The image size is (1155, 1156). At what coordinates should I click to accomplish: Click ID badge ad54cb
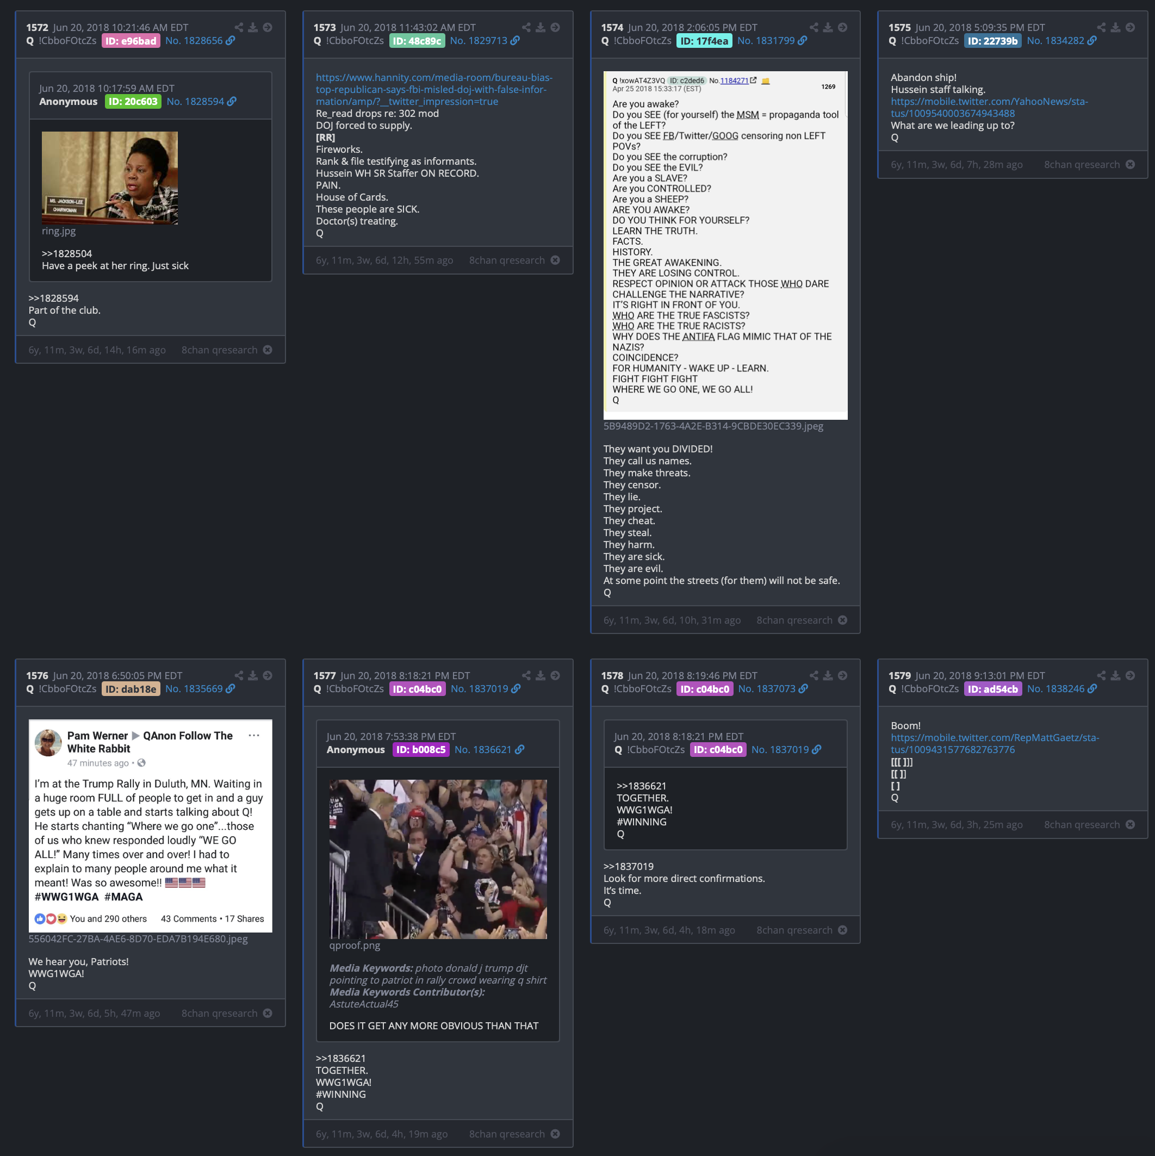coord(992,689)
